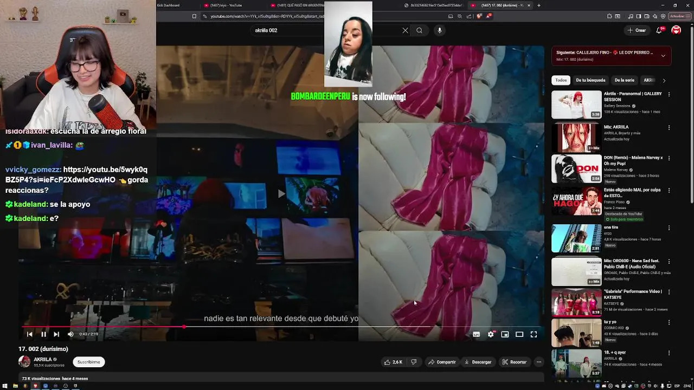Open options for una tira video
The height and width of the screenshot is (390, 694).
(669, 228)
